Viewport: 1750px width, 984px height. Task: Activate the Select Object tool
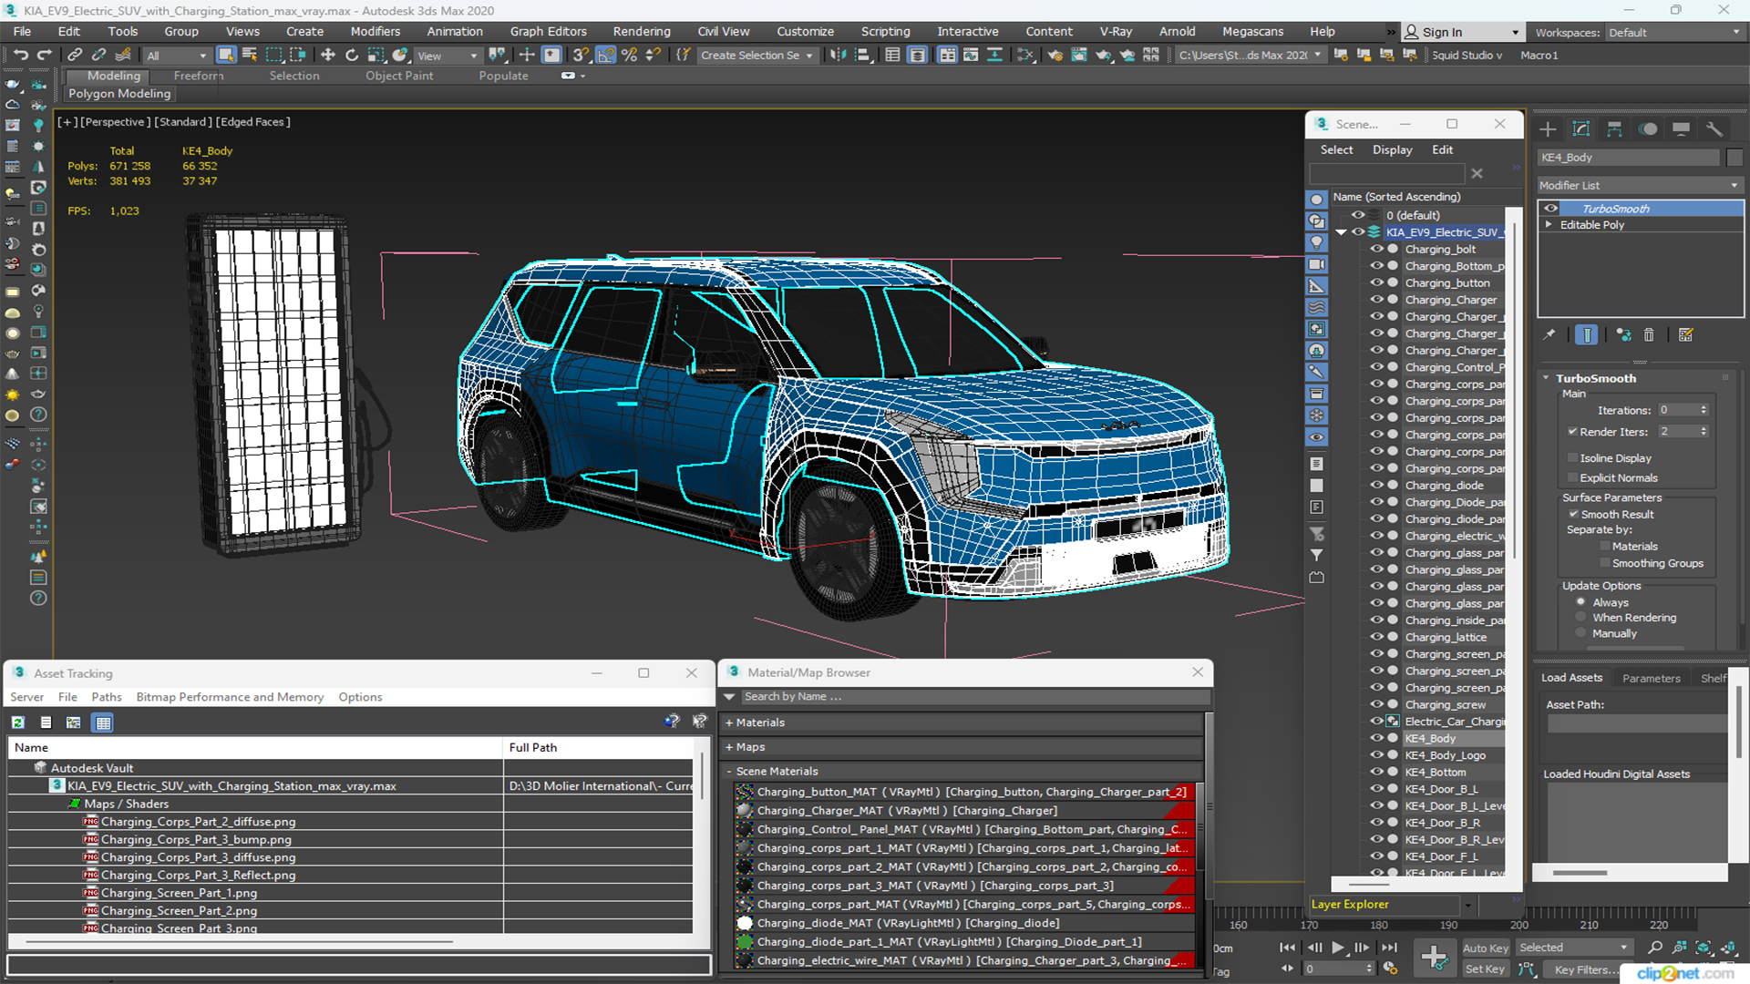tap(226, 56)
